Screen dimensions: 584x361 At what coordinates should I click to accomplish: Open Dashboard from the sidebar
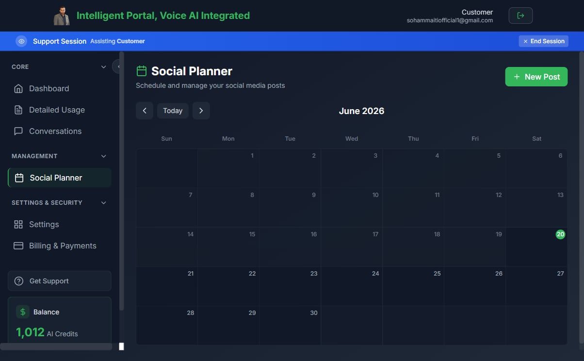[60, 88]
